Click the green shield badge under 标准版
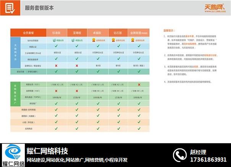231x167 pixels. (54, 40)
